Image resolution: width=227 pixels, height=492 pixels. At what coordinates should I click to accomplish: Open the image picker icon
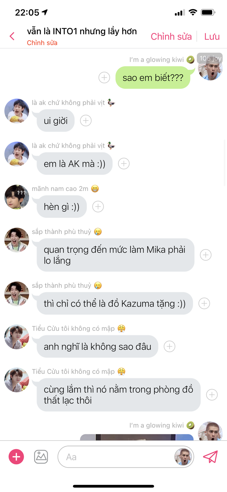tap(41, 457)
